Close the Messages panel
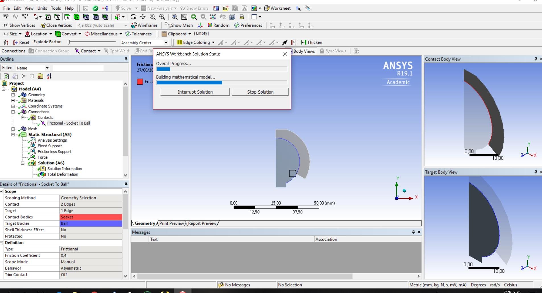This screenshot has height=293, width=542. pos(419,232)
